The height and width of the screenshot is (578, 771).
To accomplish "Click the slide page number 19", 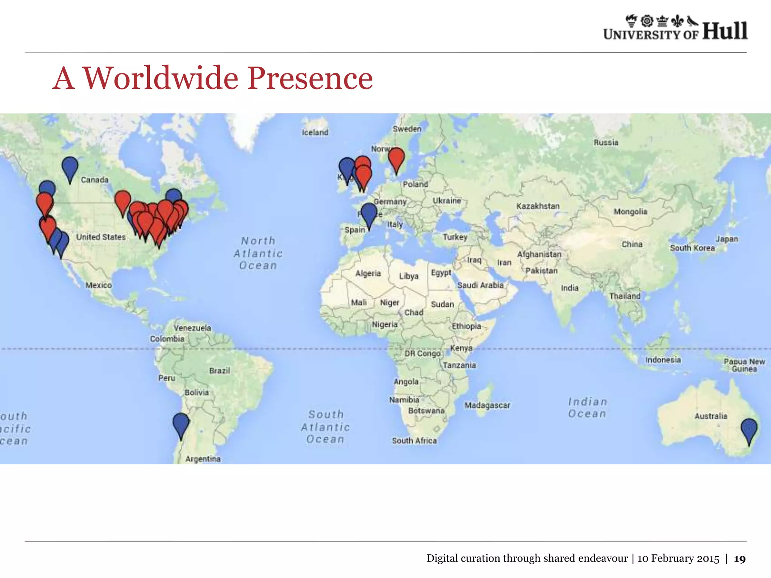I will click(x=740, y=559).
